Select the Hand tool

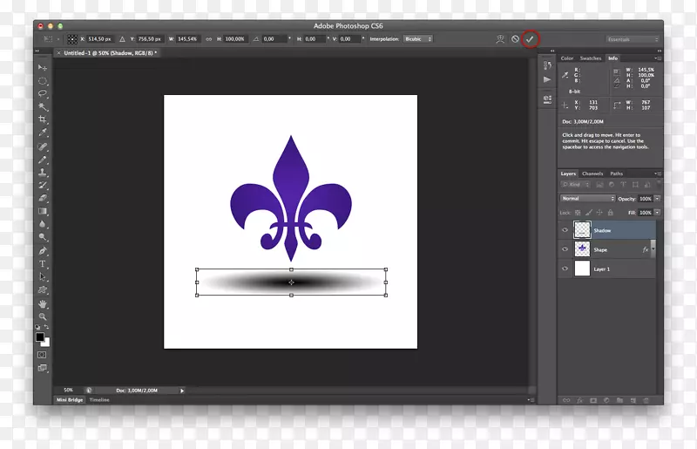click(42, 304)
